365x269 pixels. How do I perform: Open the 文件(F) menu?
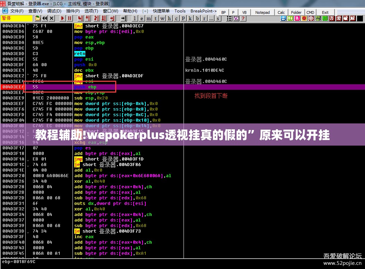click(x=17, y=11)
